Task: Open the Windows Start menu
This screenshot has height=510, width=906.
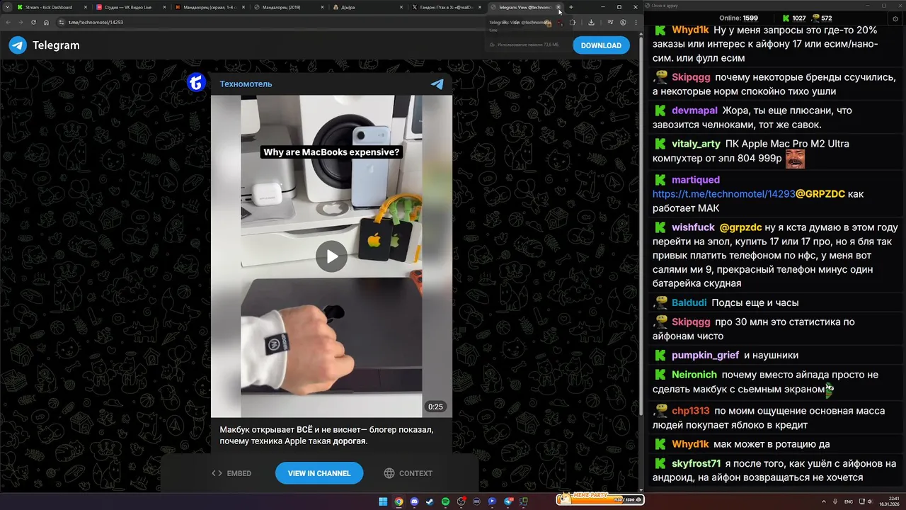Action: click(x=383, y=501)
